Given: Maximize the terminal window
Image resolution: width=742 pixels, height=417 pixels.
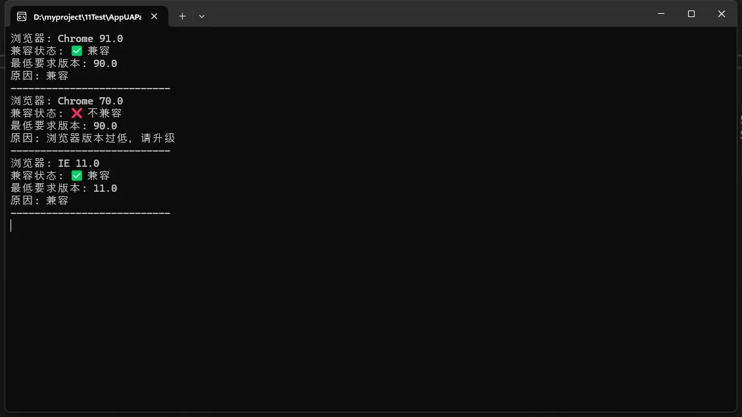Looking at the screenshot, I should [x=691, y=14].
